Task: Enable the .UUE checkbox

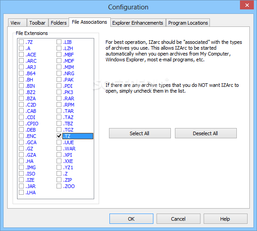Action: point(59,142)
